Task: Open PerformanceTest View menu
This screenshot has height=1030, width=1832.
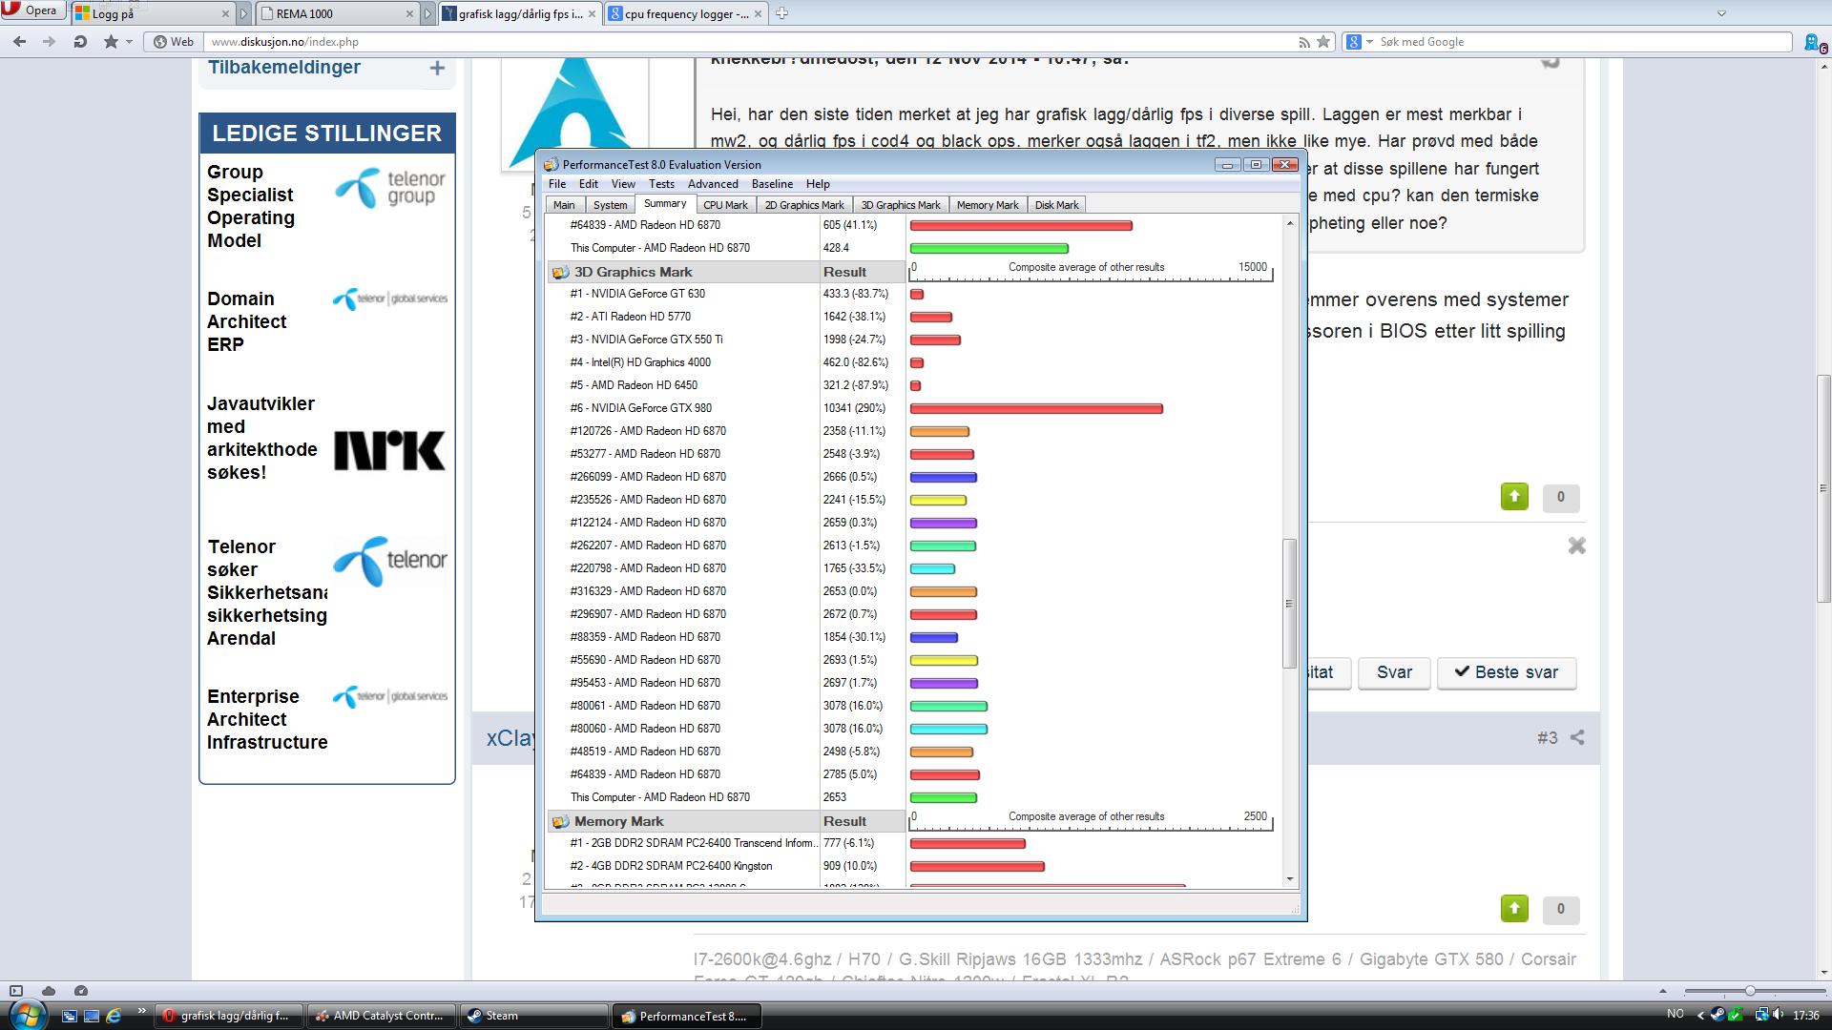Action: [623, 184]
